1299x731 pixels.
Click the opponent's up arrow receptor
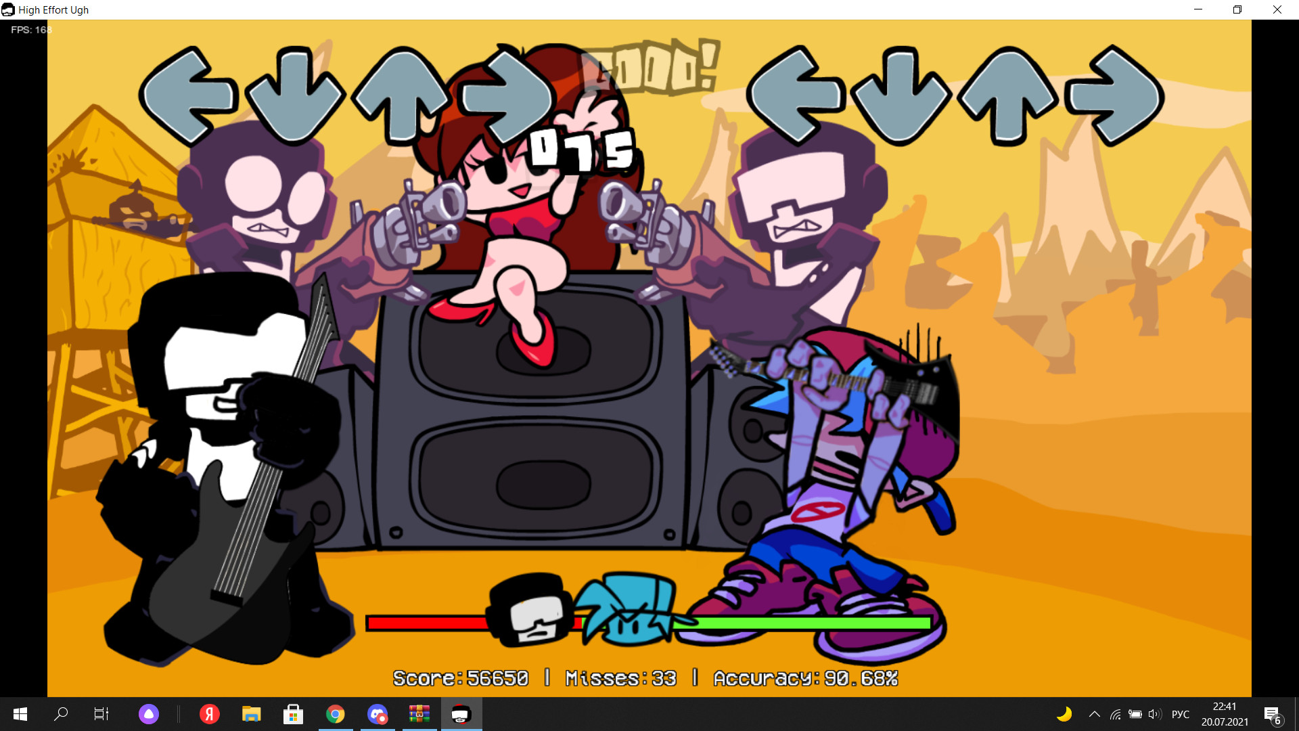pos(402,95)
